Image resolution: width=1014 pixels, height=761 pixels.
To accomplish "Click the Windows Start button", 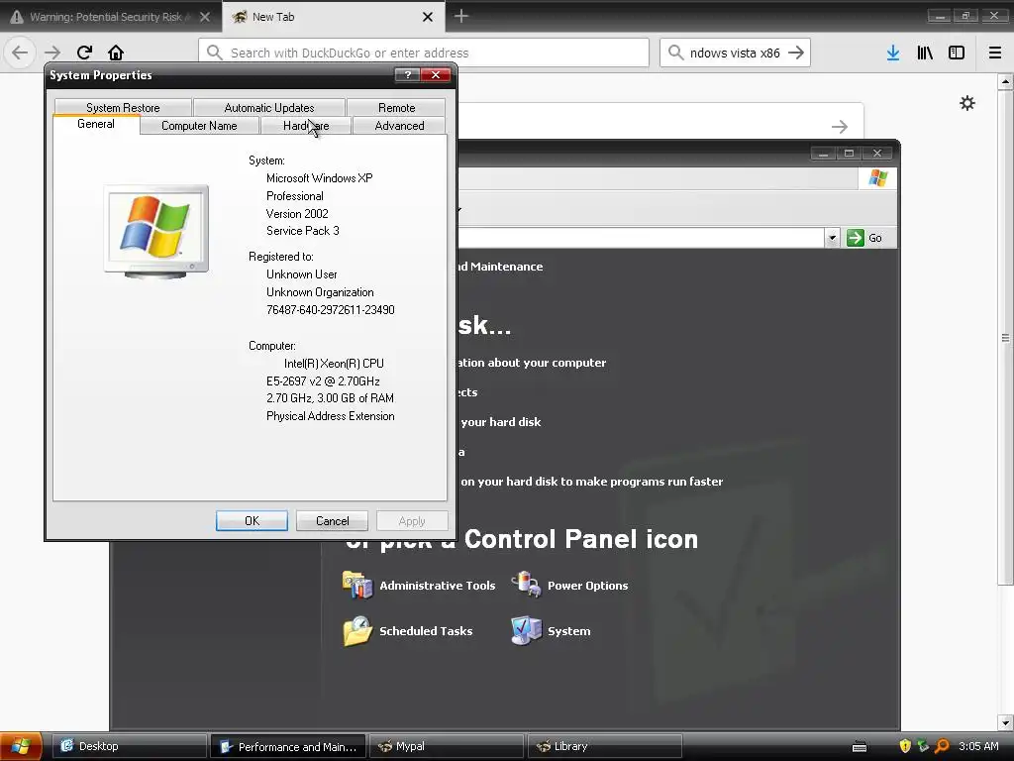I will coord(21,746).
